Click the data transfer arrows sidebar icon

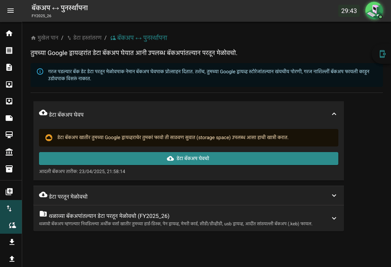coord(9,208)
